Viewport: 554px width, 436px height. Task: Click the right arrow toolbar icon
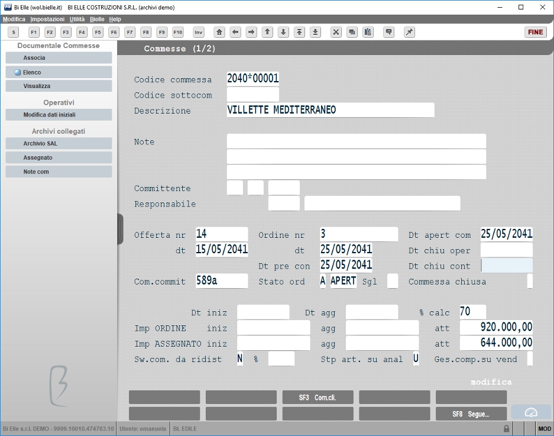[x=251, y=32]
